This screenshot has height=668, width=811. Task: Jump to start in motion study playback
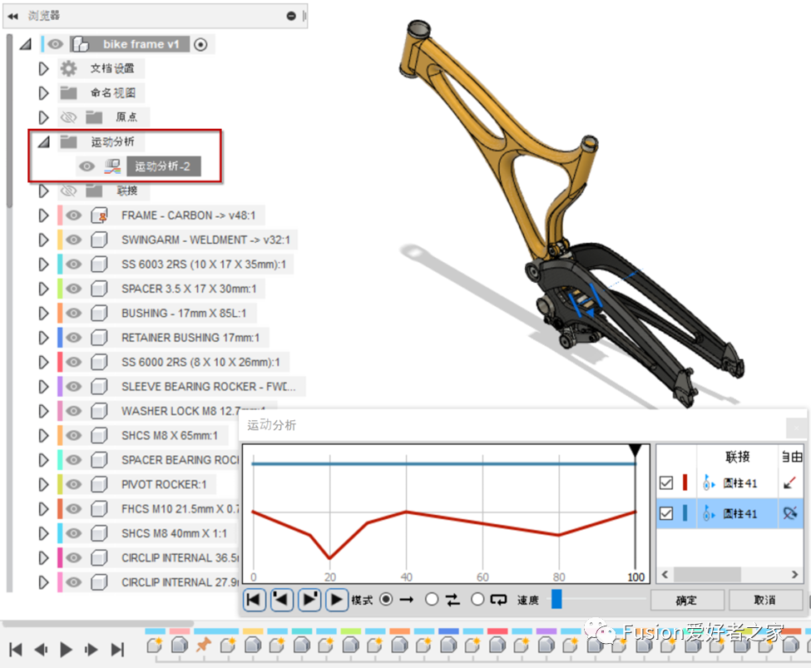[255, 599]
